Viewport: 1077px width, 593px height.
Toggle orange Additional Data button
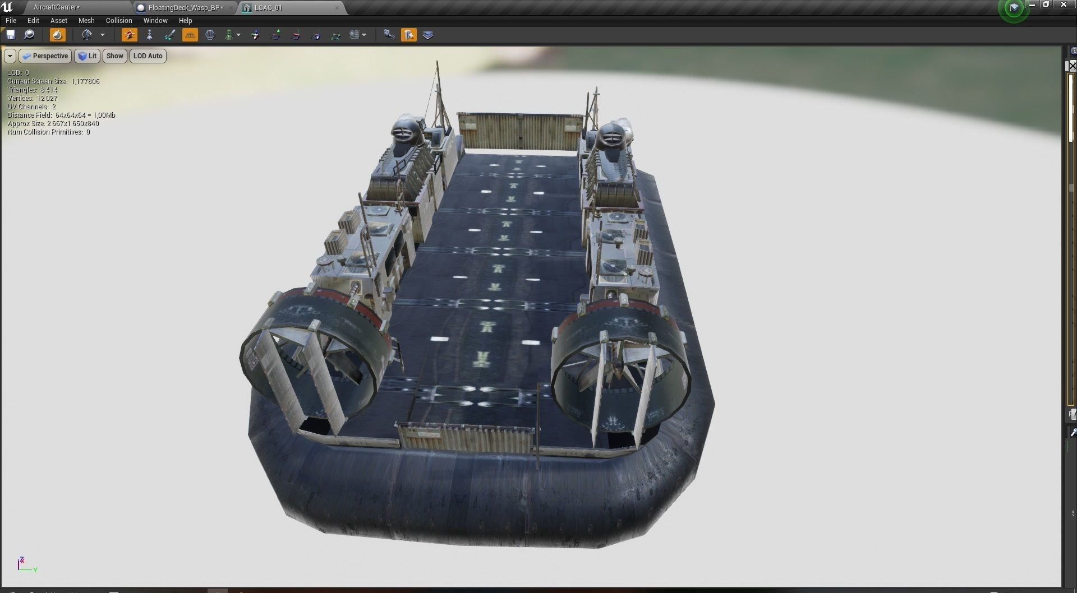408,35
